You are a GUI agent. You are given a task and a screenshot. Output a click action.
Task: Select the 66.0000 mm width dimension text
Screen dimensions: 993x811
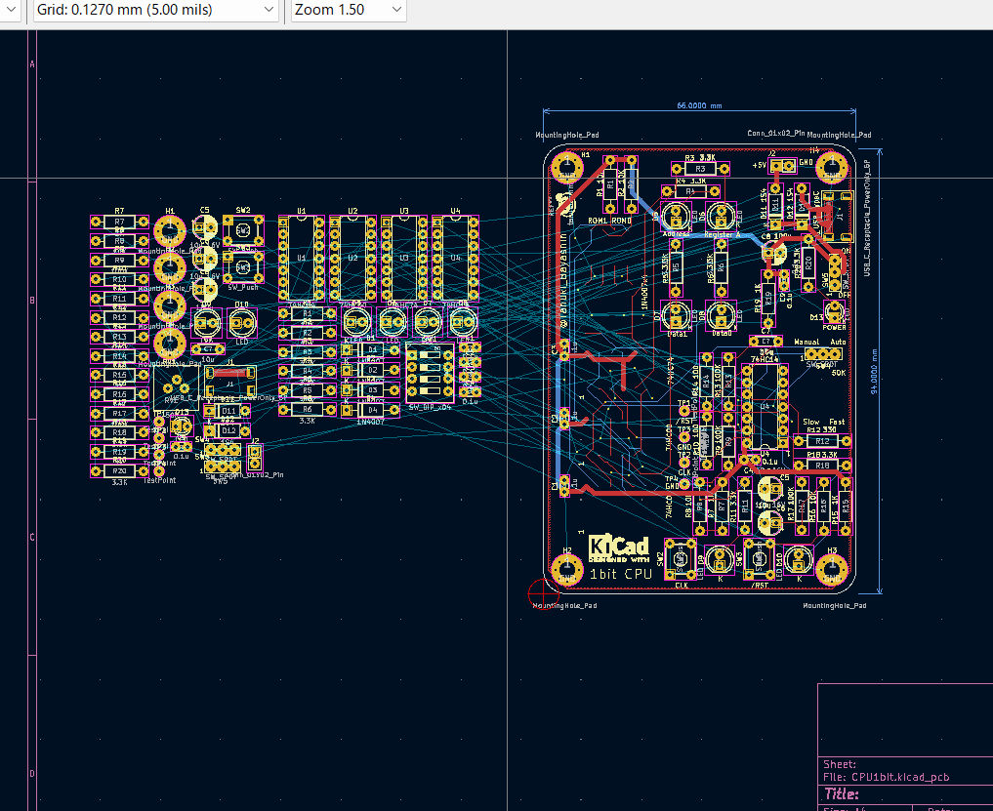click(x=699, y=105)
